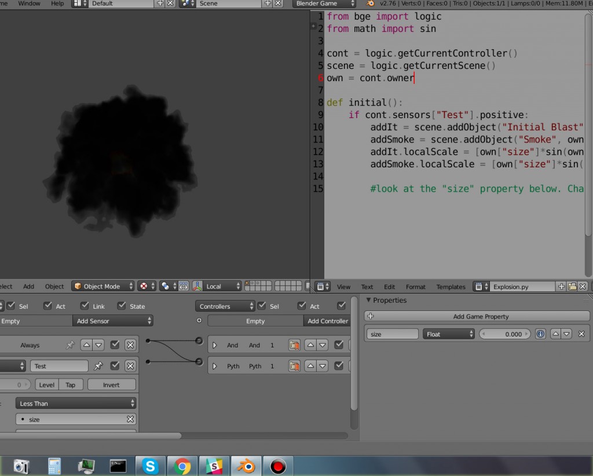Open the Object Mode dropdown
Image resolution: width=593 pixels, height=476 pixels.
[102, 285]
